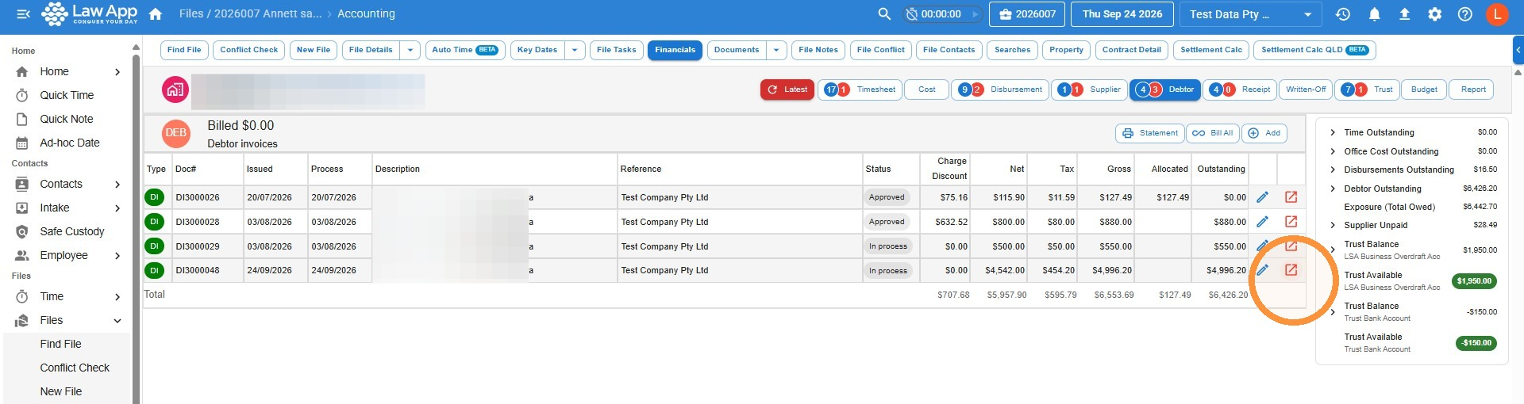The width and height of the screenshot is (1524, 404).
Task: Click the red Latest refresh button
Action: [x=787, y=90]
